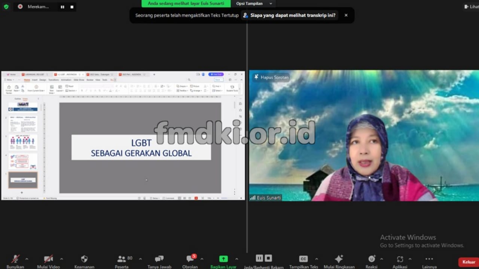Open the Lainnya three-dots menu
The image size is (479, 269).
pos(429,259)
